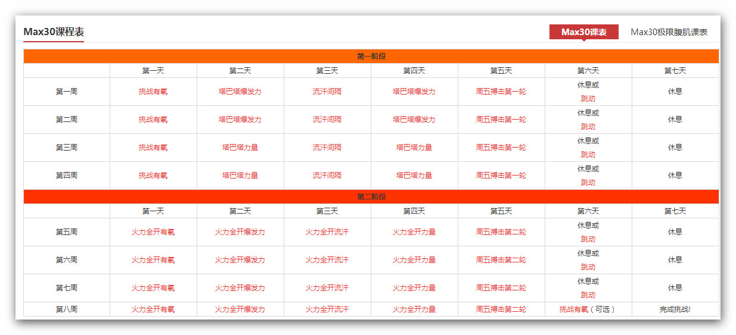This screenshot has width=736, height=335.
Task: Open 火力全开力量 in the 第七周 row
Action: pyautogui.click(x=414, y=288)
